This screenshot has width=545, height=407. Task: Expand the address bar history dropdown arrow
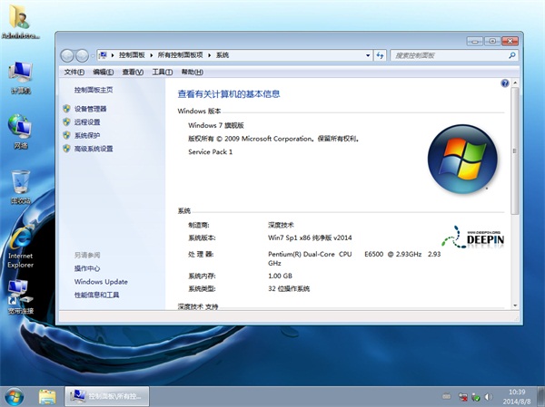[366, 55]
